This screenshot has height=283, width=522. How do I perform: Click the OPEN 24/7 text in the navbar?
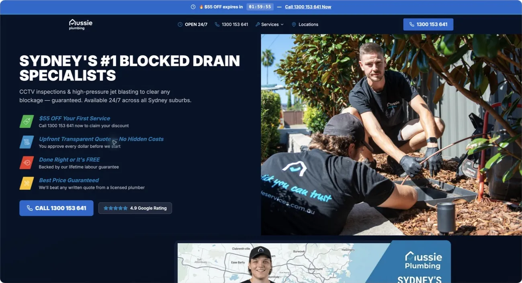(196, 24)
